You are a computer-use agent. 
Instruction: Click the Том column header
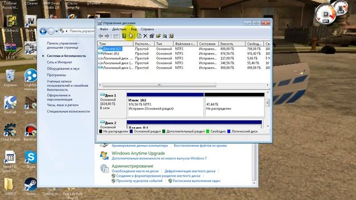coord(115,43)
